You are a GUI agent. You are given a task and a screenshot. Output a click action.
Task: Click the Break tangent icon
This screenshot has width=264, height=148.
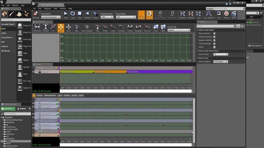coord(105,28)
